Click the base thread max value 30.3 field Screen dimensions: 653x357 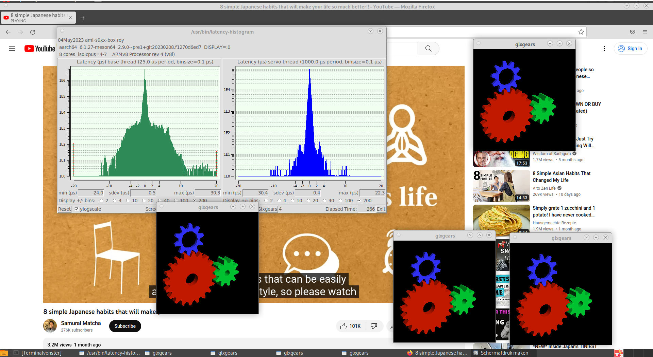(x=208, y=193)
